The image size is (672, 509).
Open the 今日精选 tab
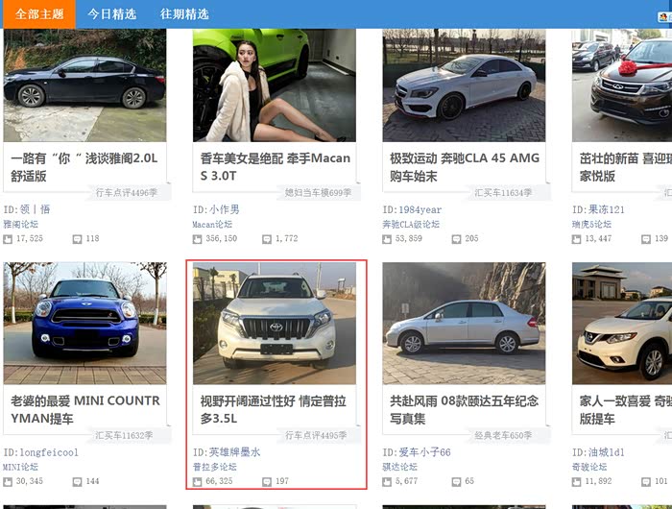coord(112,14)
